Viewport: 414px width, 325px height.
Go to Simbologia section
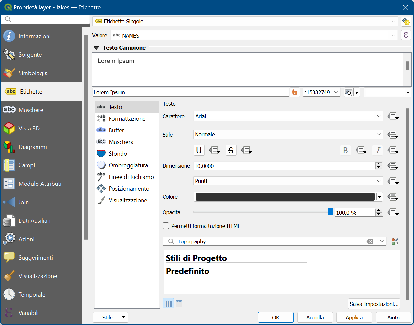pyautogui.click(x=41, y=73)
